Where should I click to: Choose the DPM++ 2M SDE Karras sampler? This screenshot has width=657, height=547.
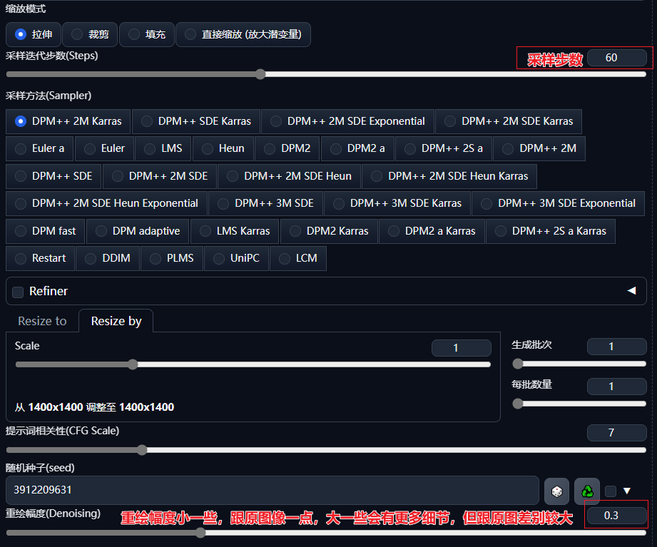(x=509, y=121)
